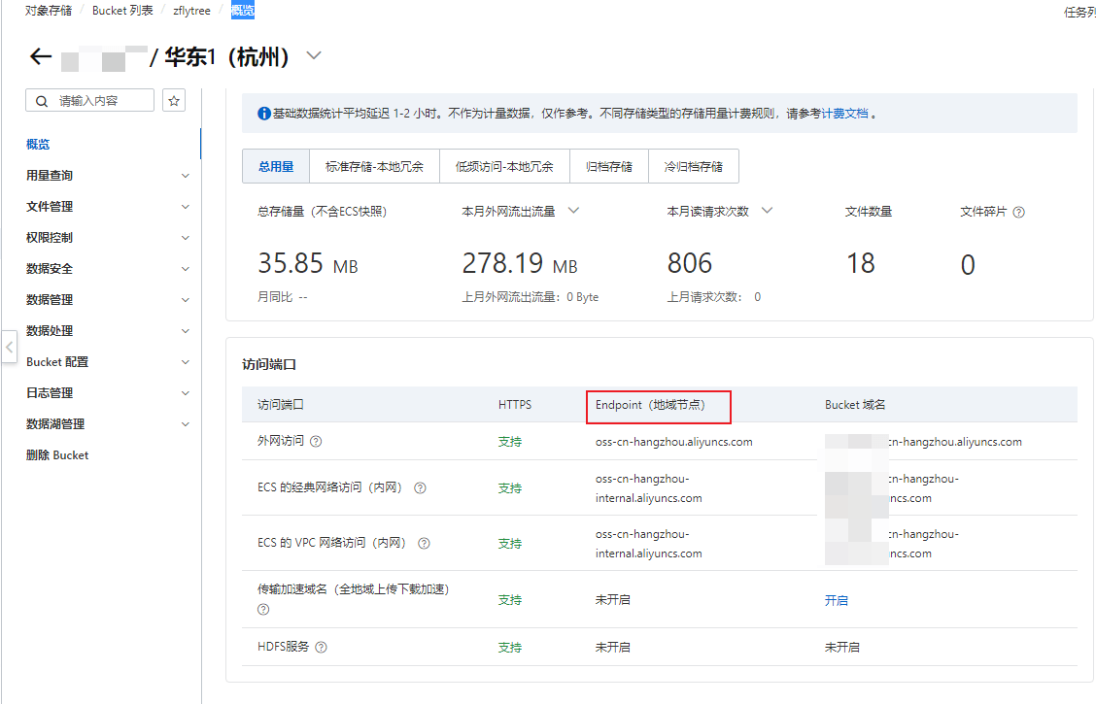Viewport: 1096px width, 704px height.
Task: Select the 总用量 tab
Action: (276, 166)
